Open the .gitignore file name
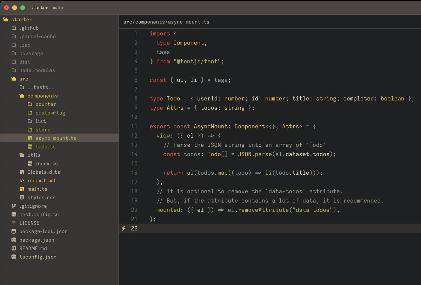421x285 pixels. pyautogui.click(x=33, y=206)
